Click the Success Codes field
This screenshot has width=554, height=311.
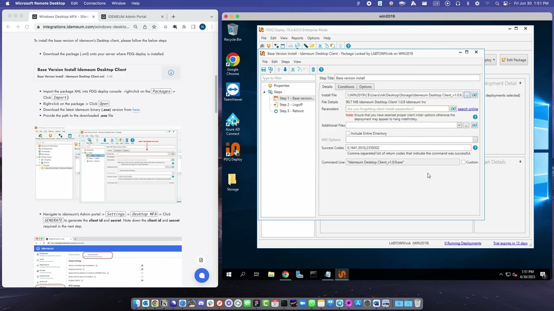coord(408,148)
